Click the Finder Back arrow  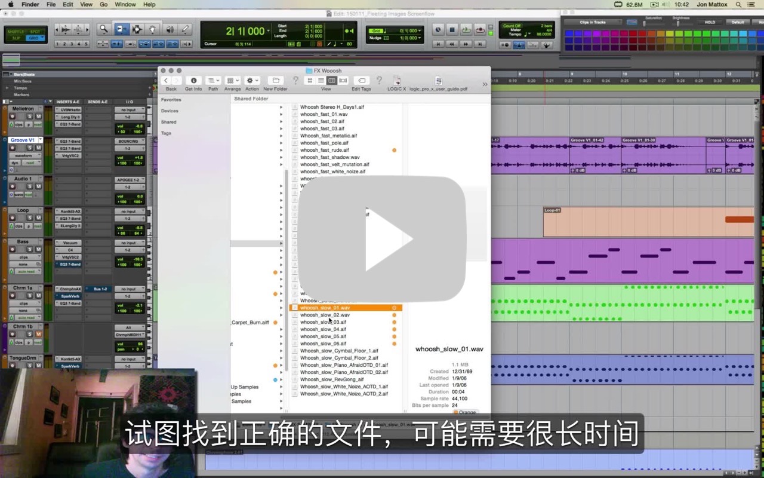tap(166, 80)
